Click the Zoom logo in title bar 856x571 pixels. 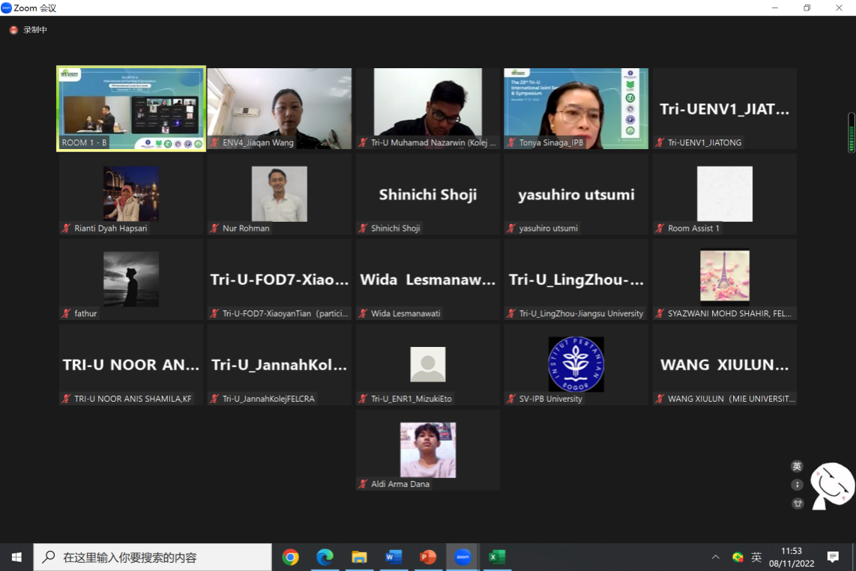(x=7, y=7)
